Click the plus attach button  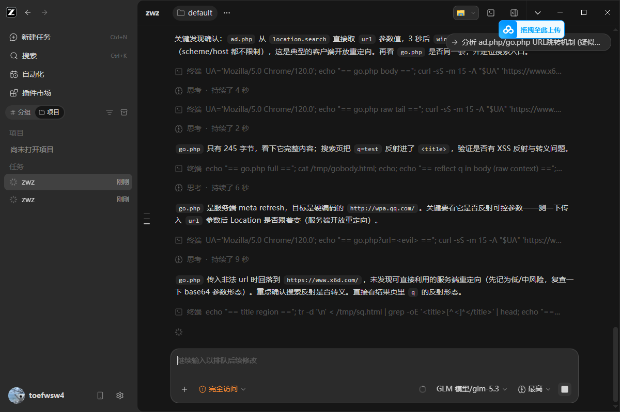(184, 389)
